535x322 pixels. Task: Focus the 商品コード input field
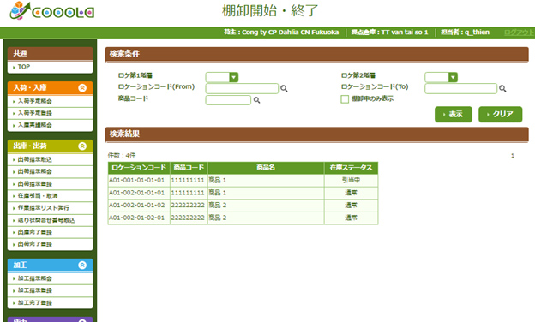click(x=228, y=100)
